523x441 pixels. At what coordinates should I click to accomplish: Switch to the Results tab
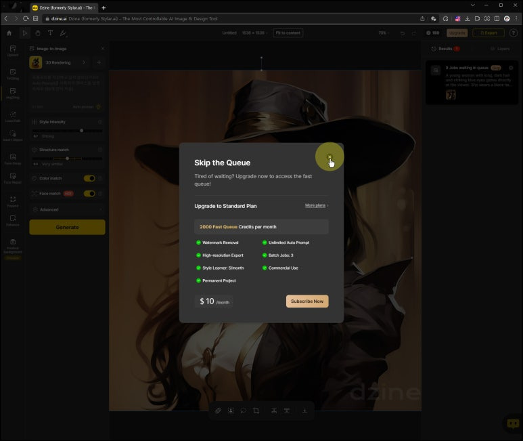445,49
